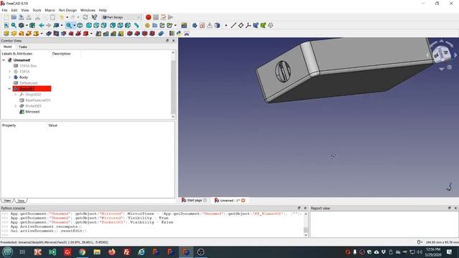The width and height of the screenshot is (459, 258).
Task: Click the Refresh recompute icon
Action: 85,17
